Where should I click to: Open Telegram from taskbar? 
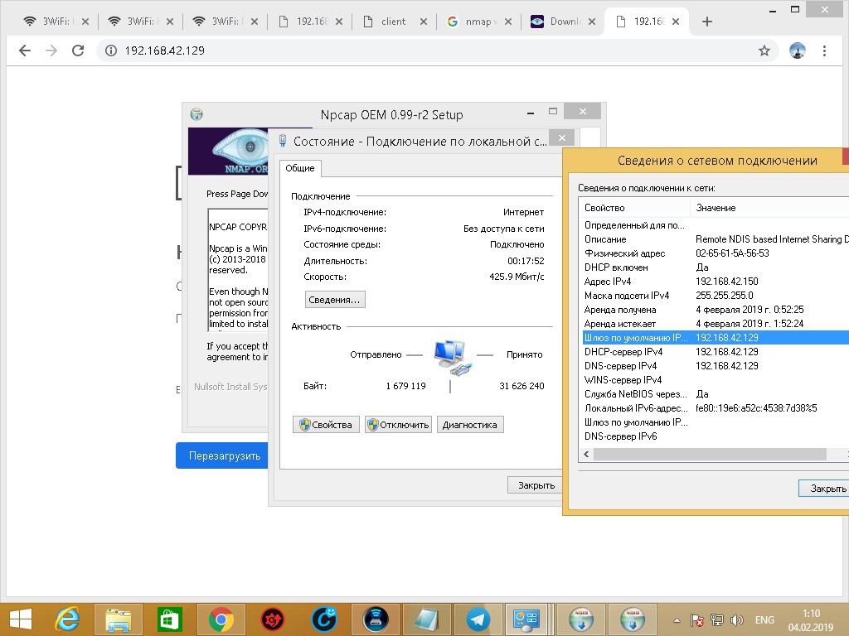pyautogui.click(x=478, y=619)
